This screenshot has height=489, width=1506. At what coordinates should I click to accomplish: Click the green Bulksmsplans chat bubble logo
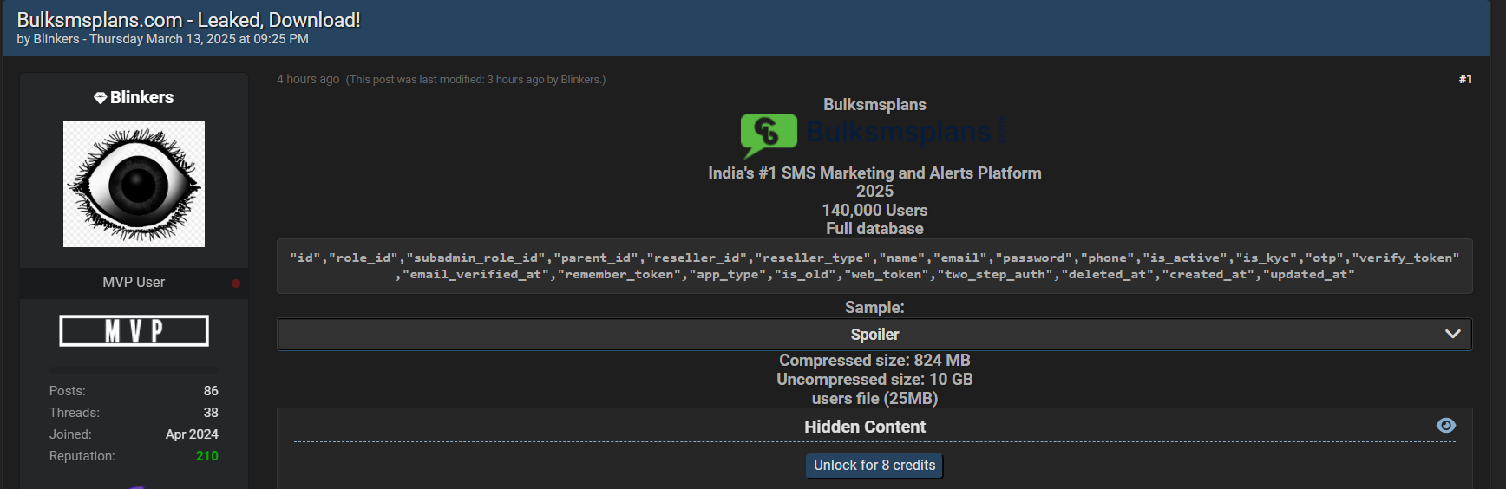(x=768, y=134)
